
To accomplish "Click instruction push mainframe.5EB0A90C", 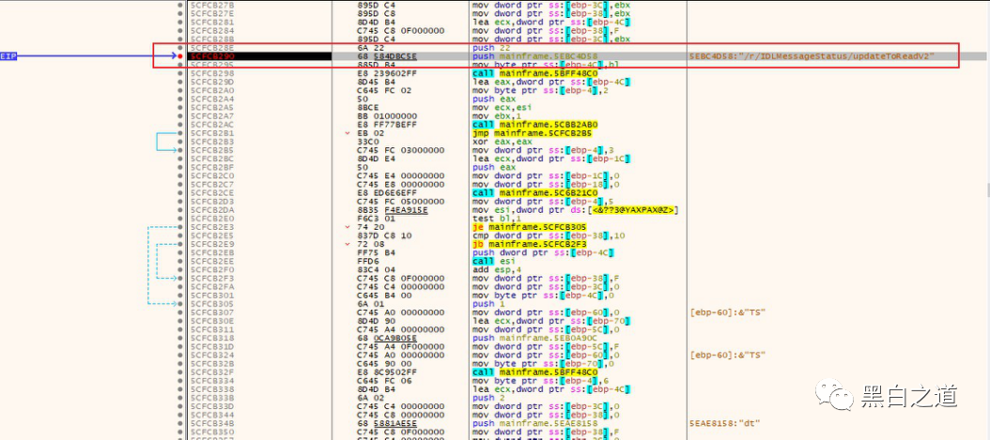I will (x=534, y=338).
